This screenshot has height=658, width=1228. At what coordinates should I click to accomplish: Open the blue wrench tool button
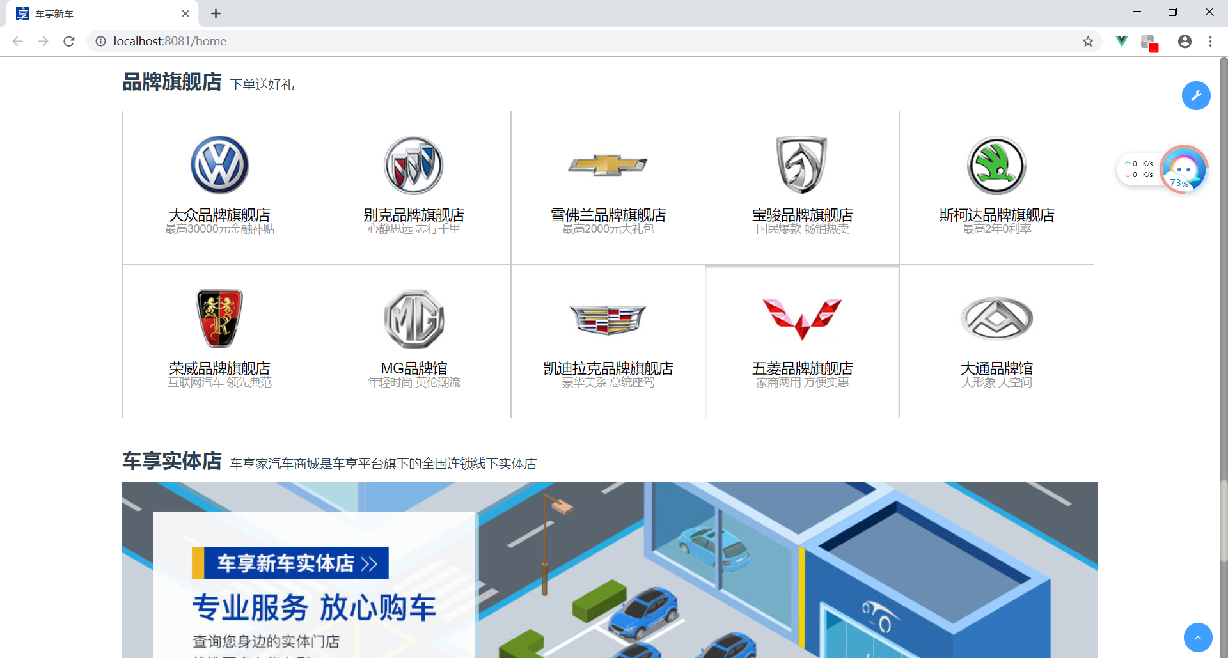coord(1196,96)
